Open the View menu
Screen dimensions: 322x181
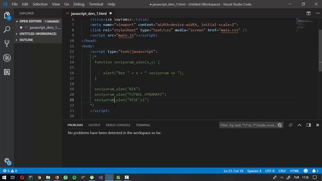56,4
